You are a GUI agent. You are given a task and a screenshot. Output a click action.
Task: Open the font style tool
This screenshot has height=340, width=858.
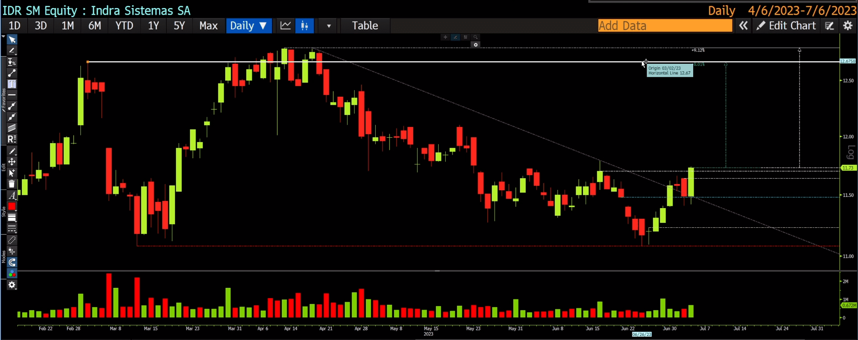tap(12, 196)
